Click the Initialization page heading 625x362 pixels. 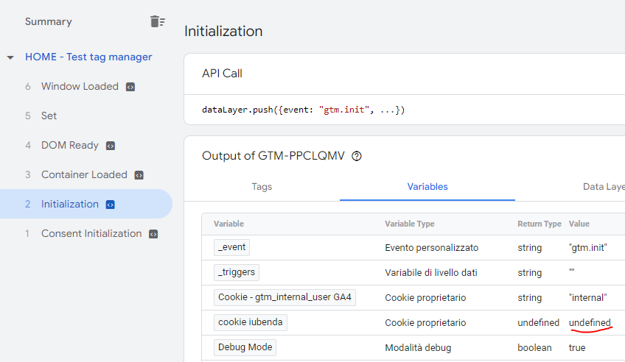click(x=223, y=31)
